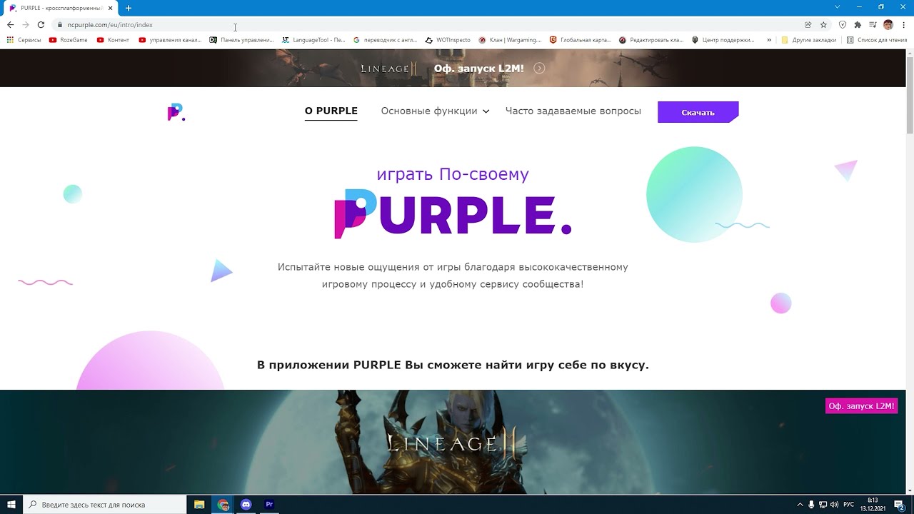
Task: Open the Другие закладки folder
Action: pos(809,40)
